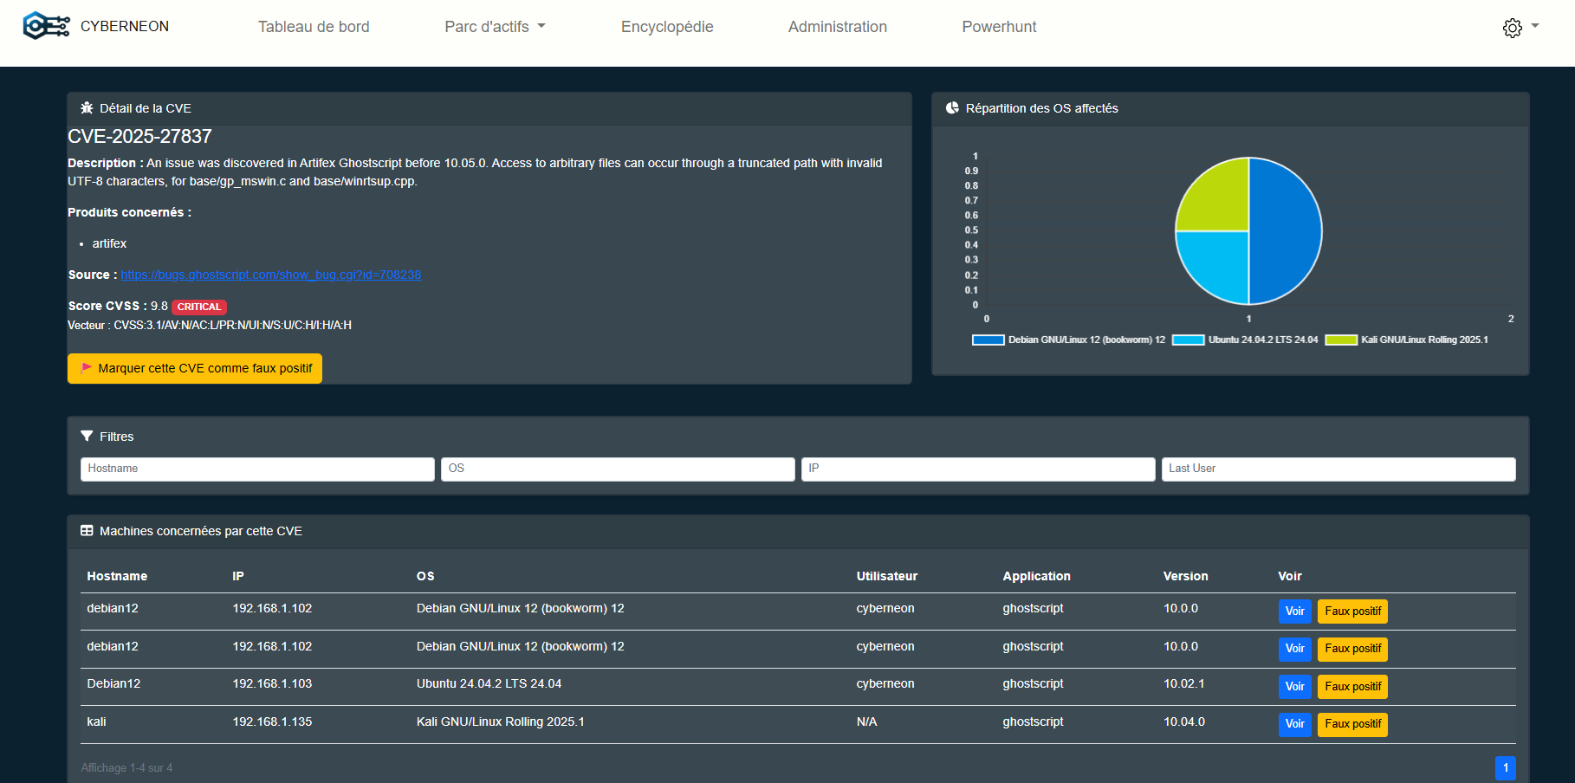Click the CRITICAL severity badge
This screenshot has width=1575, height=783.
click(199, 307)
